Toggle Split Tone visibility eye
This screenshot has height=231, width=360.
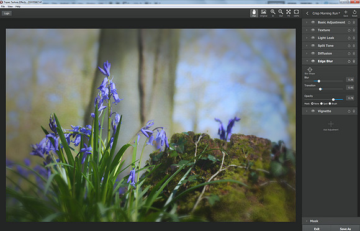point(313,45)
